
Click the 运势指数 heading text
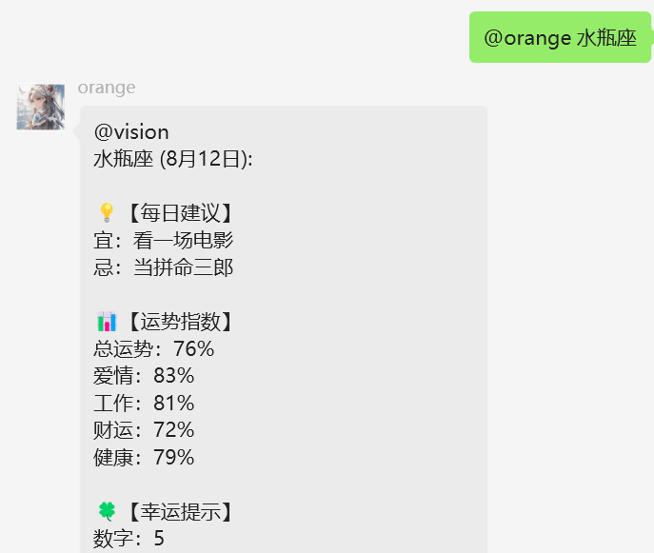180,322
